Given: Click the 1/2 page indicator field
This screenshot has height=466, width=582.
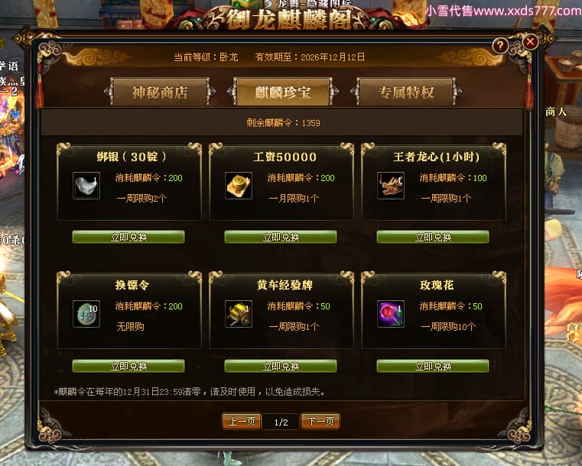Looking at the screenshot, I should [281, 422].
